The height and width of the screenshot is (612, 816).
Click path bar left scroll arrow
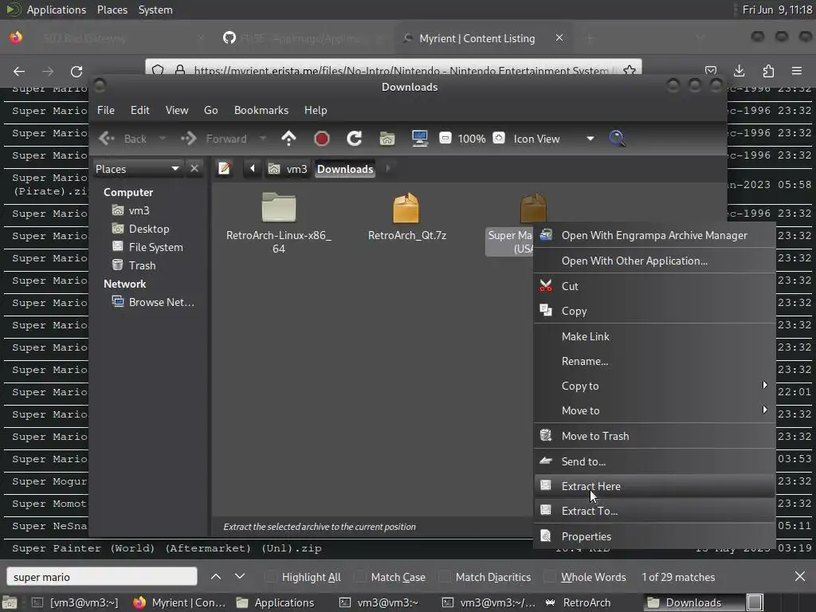click(253, 169)
